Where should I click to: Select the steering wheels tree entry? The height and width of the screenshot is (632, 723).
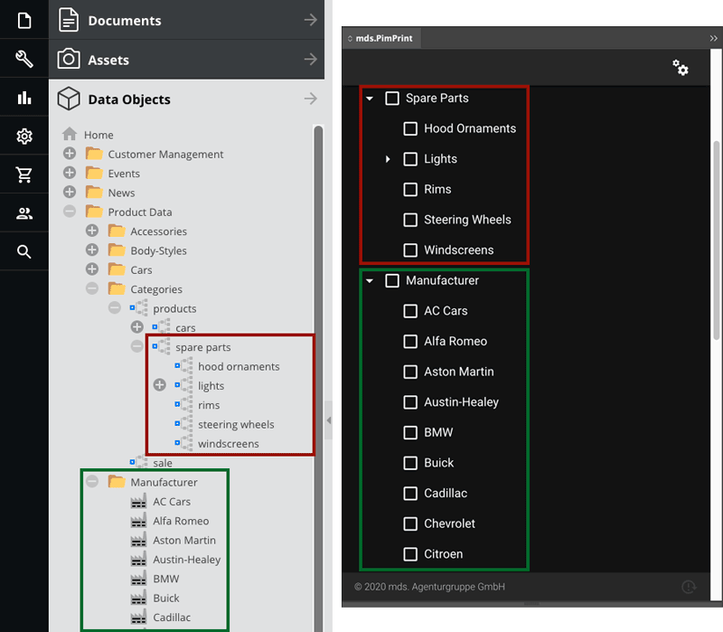236,424
